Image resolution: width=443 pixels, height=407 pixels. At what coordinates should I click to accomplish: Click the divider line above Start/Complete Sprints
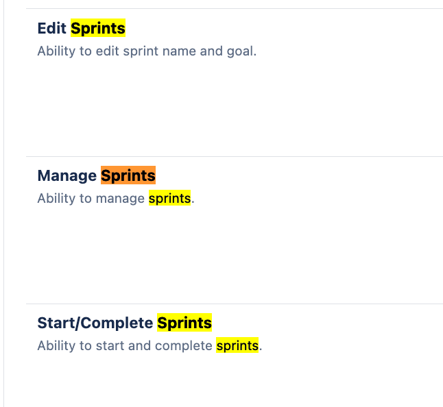235,304
